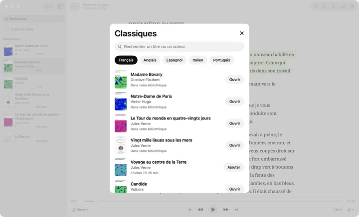Click the rightmost toolbar sparkle icon

pyautogui.click(x=352, y=6)
